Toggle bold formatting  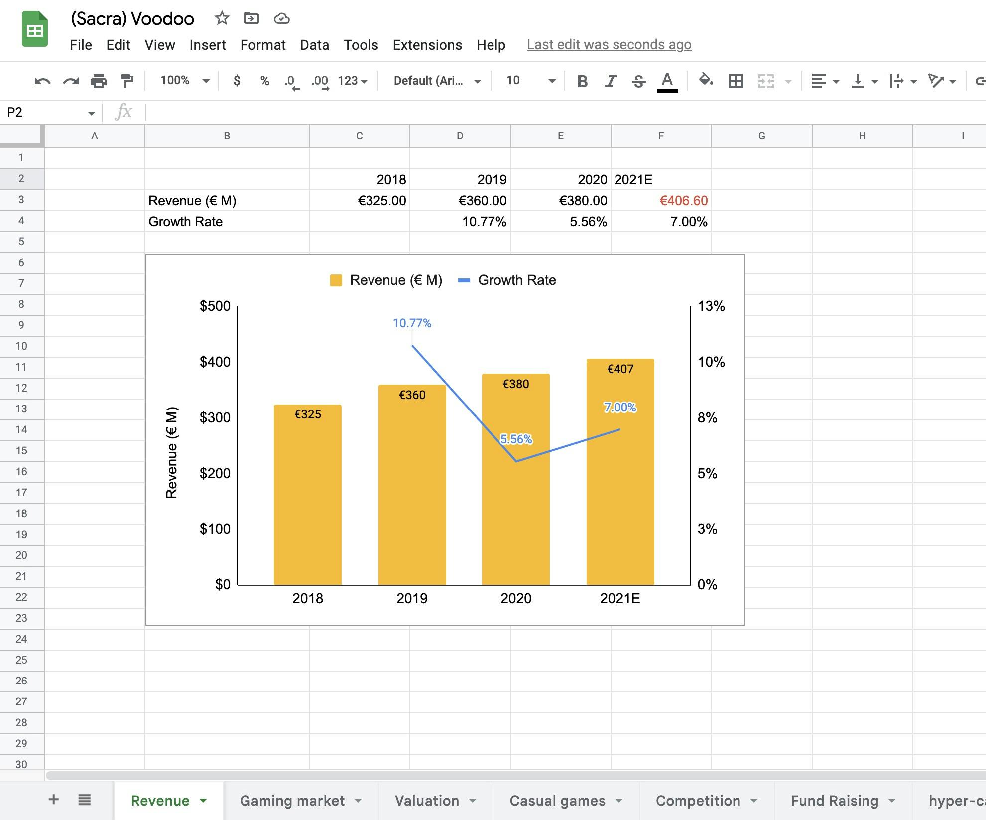click(x=582, y=81)
